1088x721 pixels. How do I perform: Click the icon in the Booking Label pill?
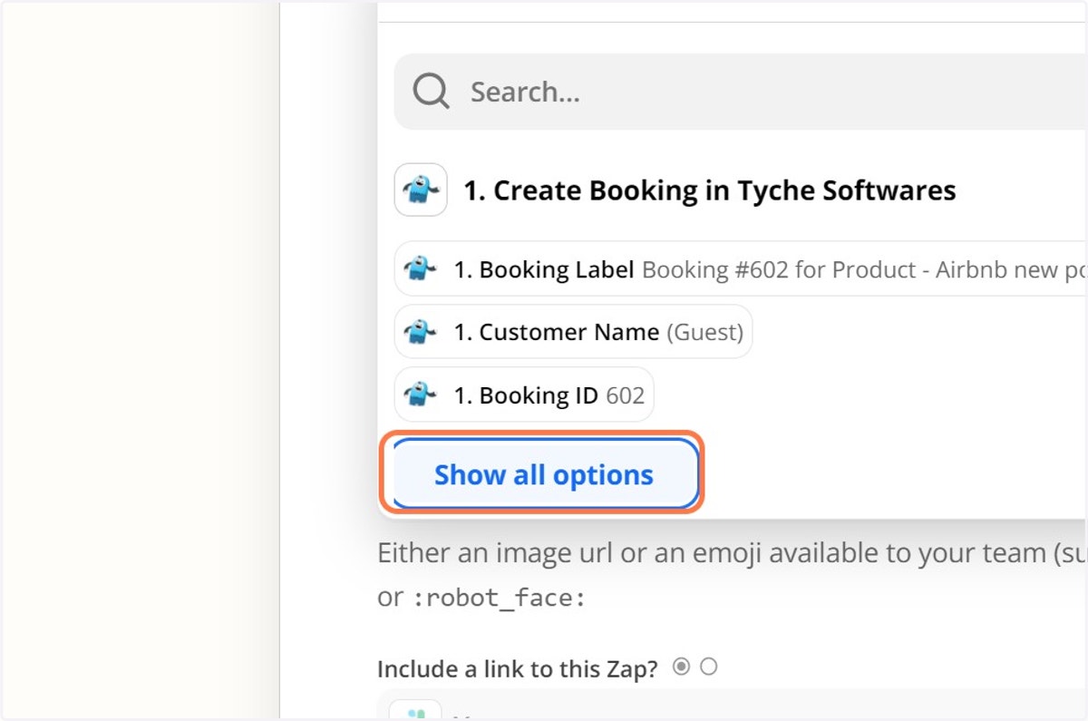421,269
